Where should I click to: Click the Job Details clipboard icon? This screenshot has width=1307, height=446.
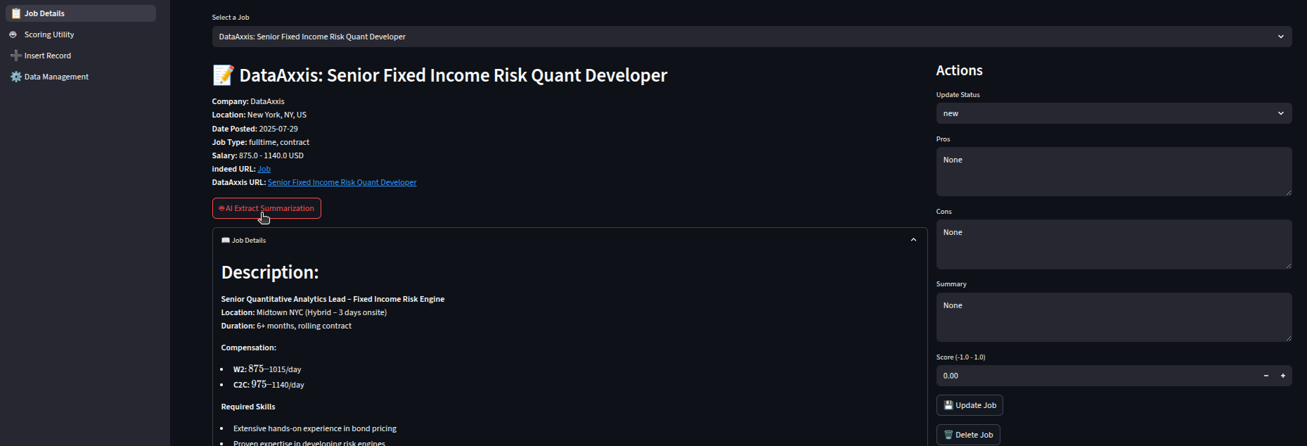pyautogui.click(x=15, y=13)
